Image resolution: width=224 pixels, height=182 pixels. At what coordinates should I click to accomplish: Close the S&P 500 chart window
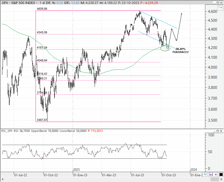point(221,3)
